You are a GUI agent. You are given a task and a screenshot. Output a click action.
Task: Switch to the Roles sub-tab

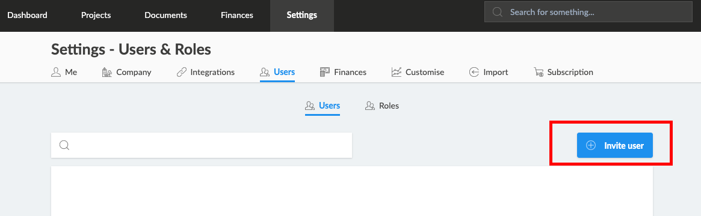pos(382,106)
